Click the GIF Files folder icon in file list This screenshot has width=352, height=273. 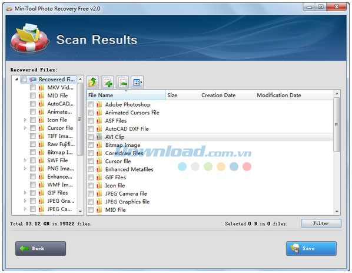(x=99, y=177)
